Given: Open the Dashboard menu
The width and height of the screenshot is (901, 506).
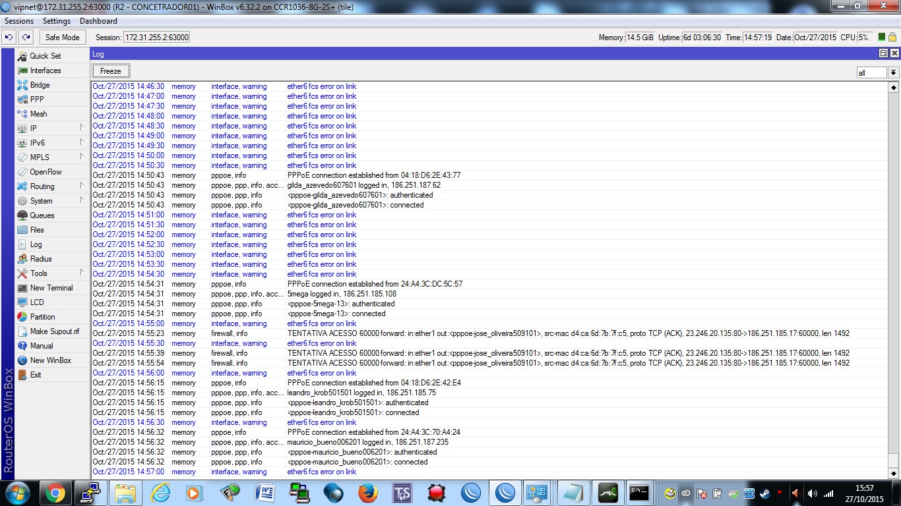Looking at the screenshot, I should click(x=98, y=21).
